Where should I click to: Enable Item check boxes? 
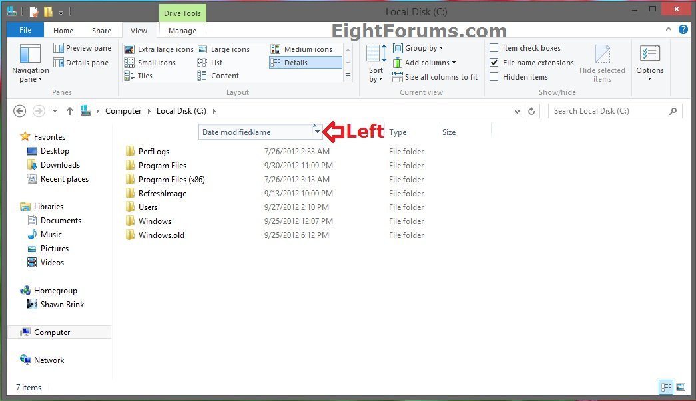tap(494, 47)
